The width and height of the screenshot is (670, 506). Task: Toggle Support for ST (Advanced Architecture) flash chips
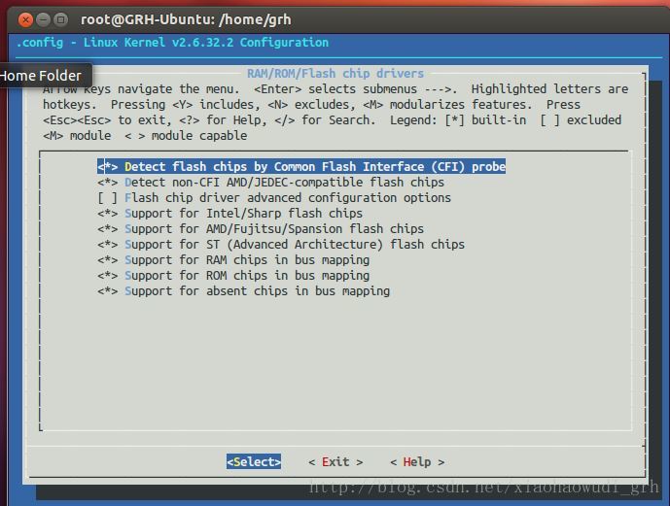point(281,245)
